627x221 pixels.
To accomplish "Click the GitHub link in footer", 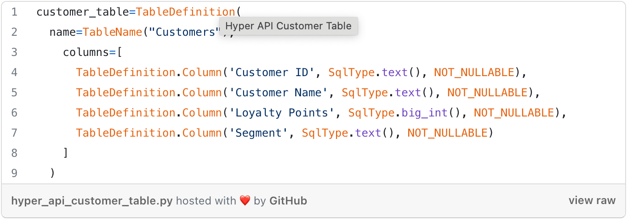I will coord(288,201).
